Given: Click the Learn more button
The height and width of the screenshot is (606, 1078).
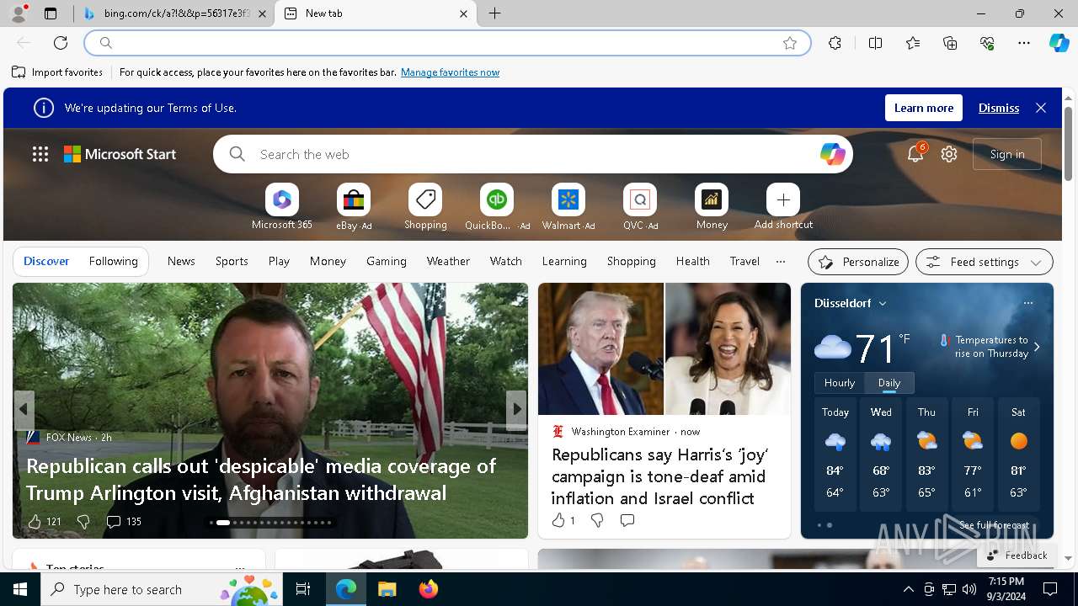Looking at the screenshot, I should point(924,108).
